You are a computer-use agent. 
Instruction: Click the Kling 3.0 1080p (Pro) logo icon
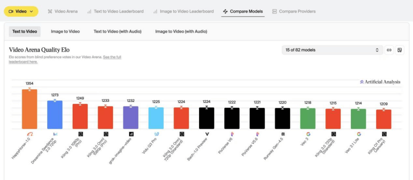(81, 134)
